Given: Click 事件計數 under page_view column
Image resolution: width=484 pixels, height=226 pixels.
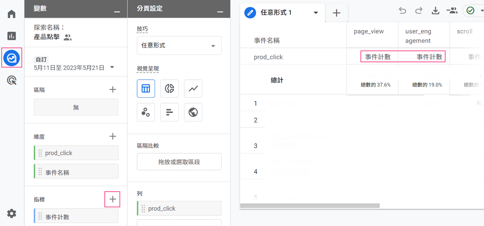Looking at the screenshot, I should click(x=378, y=57).
